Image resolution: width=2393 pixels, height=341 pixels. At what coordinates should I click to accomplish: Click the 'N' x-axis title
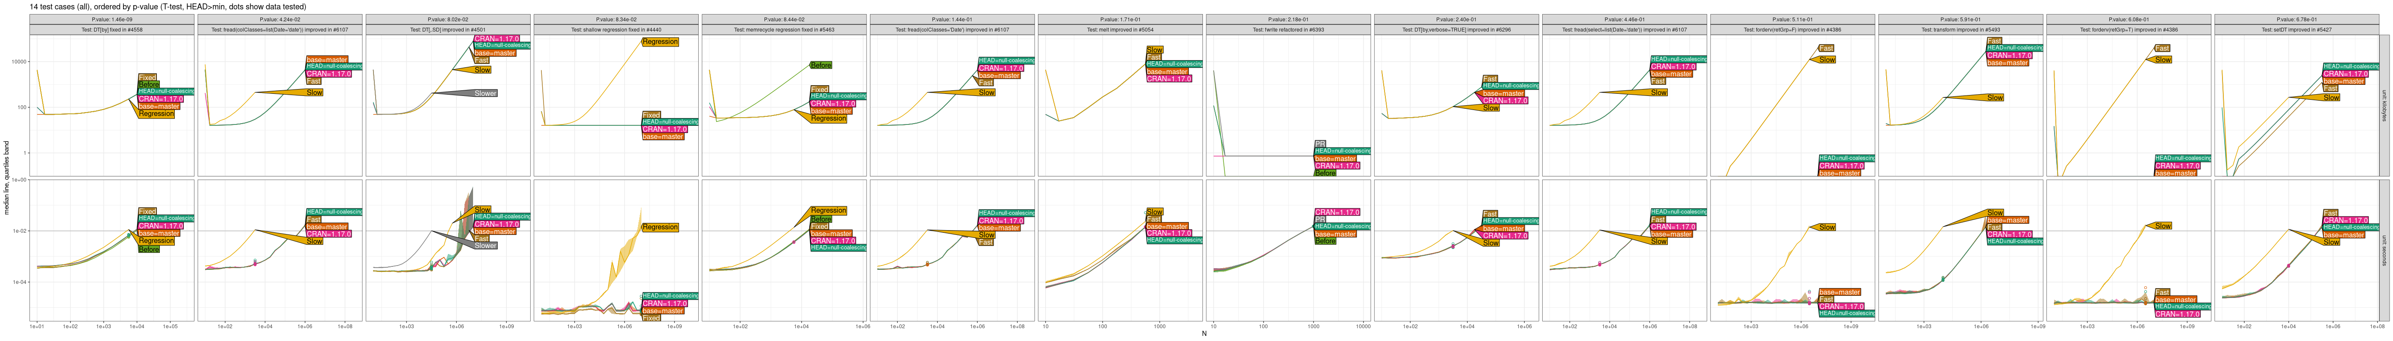(x=1204, y=334)
